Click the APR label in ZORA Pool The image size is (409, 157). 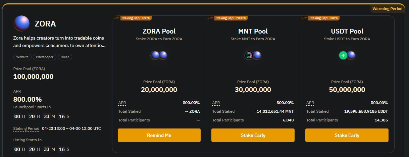(122, 103)
